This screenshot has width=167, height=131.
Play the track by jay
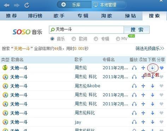tap(134, 122)
